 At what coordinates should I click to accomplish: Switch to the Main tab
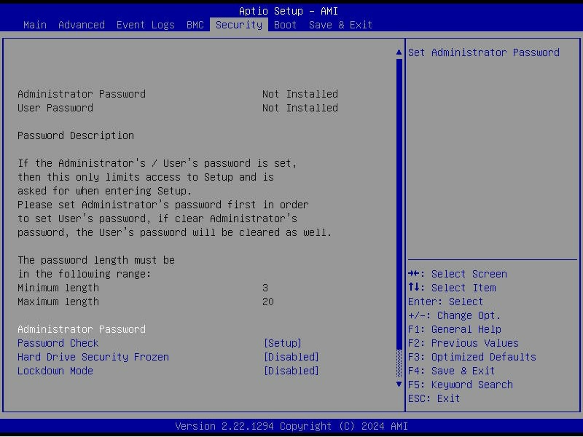[34, 24]
